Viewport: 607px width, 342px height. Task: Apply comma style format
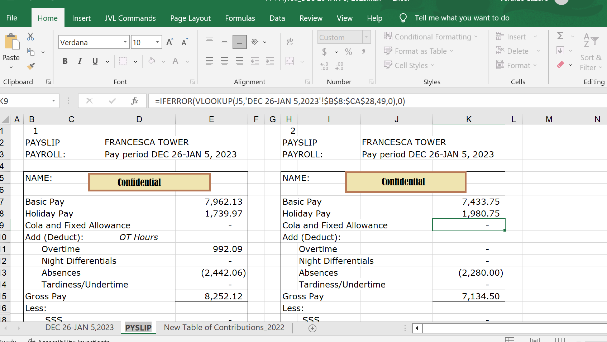(364, 52)
